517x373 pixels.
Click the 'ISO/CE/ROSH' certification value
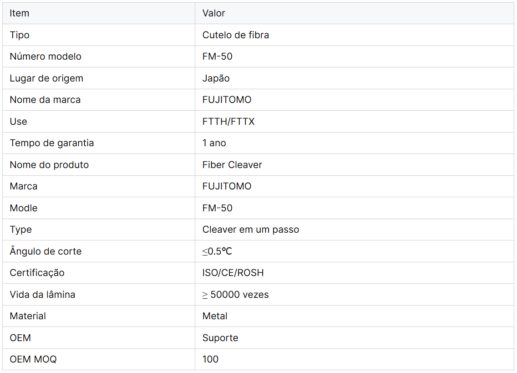pos(233,273)
